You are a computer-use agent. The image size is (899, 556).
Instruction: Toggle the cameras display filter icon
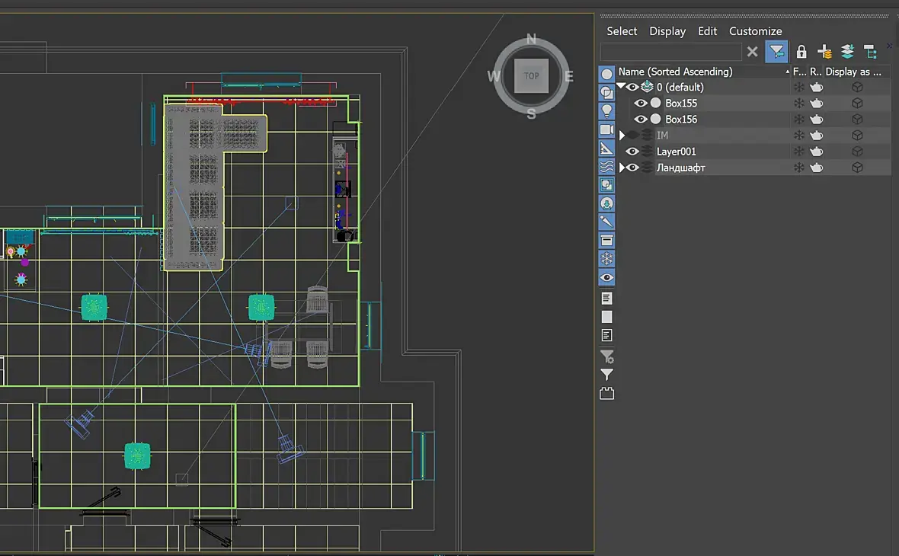606,129
